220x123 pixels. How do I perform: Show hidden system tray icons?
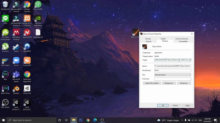click(x=182, y=120)
